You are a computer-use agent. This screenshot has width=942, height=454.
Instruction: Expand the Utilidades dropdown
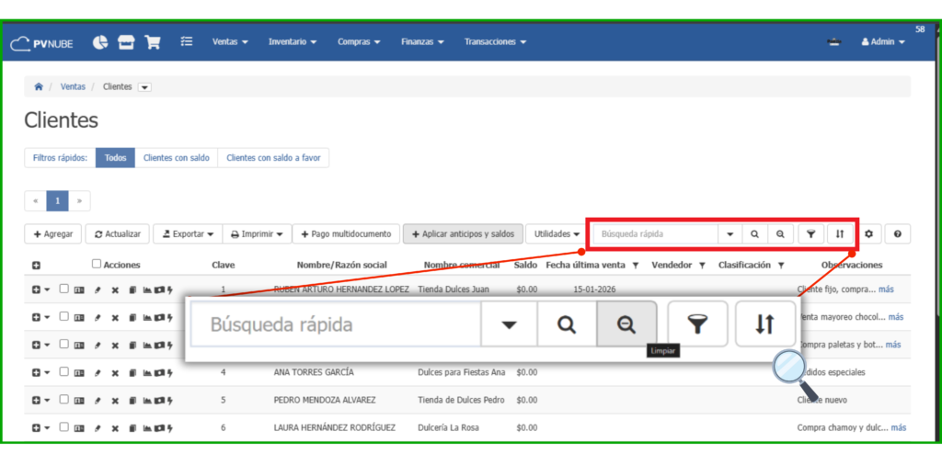point(557,234)
